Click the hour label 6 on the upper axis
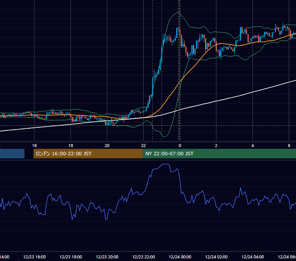Screen dimensions: 296x261 coord(289,146)
